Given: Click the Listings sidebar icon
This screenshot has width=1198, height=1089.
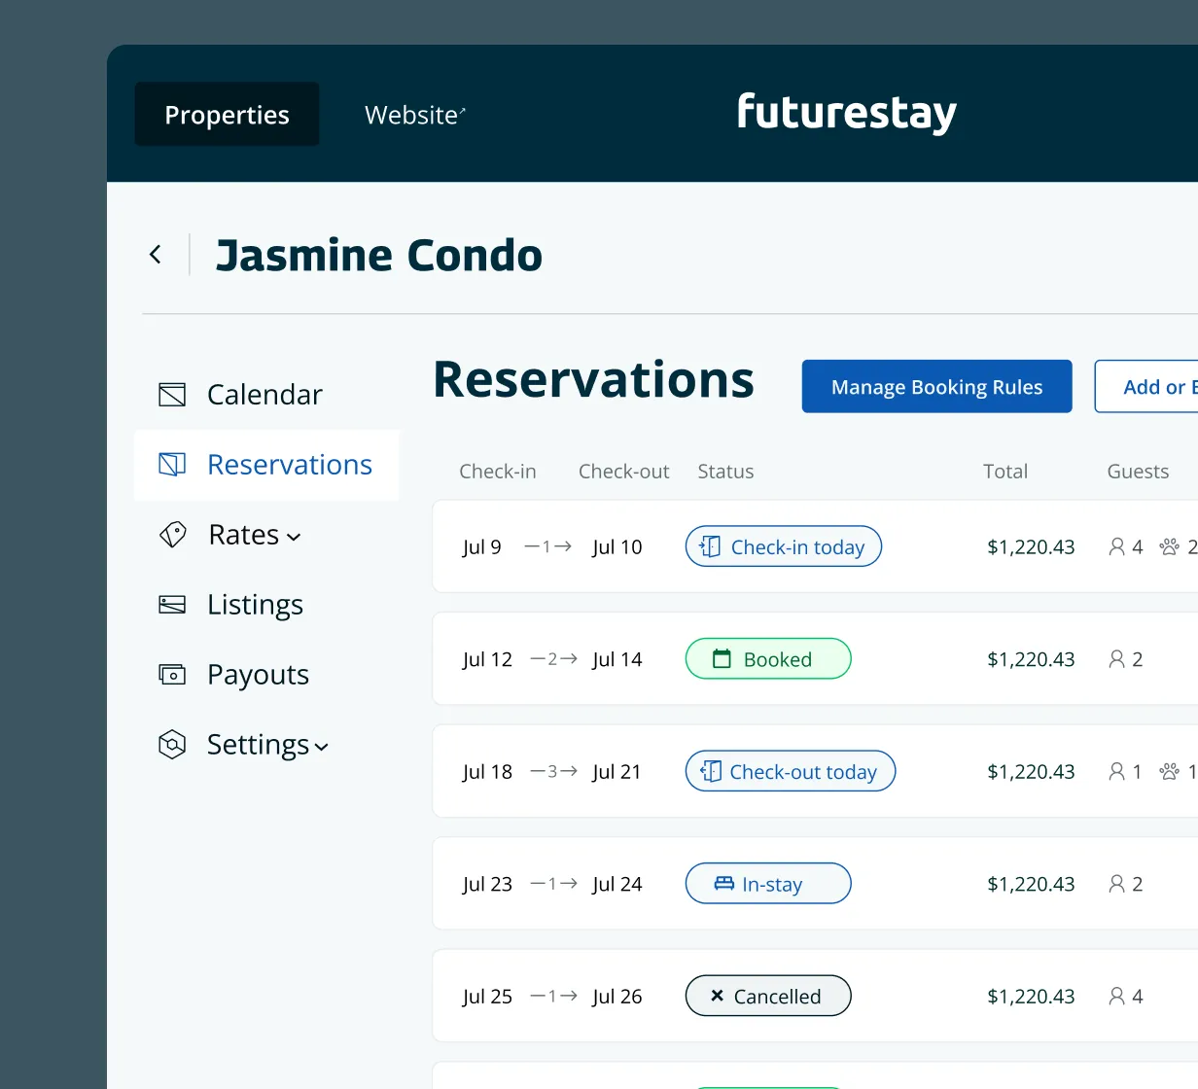Looking at the screenshot, I should [172, 605].
